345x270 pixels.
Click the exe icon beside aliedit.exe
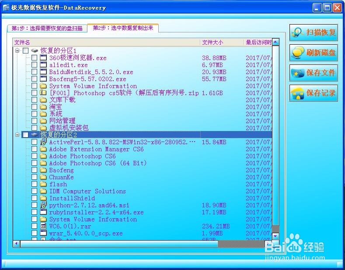[43, 65]
